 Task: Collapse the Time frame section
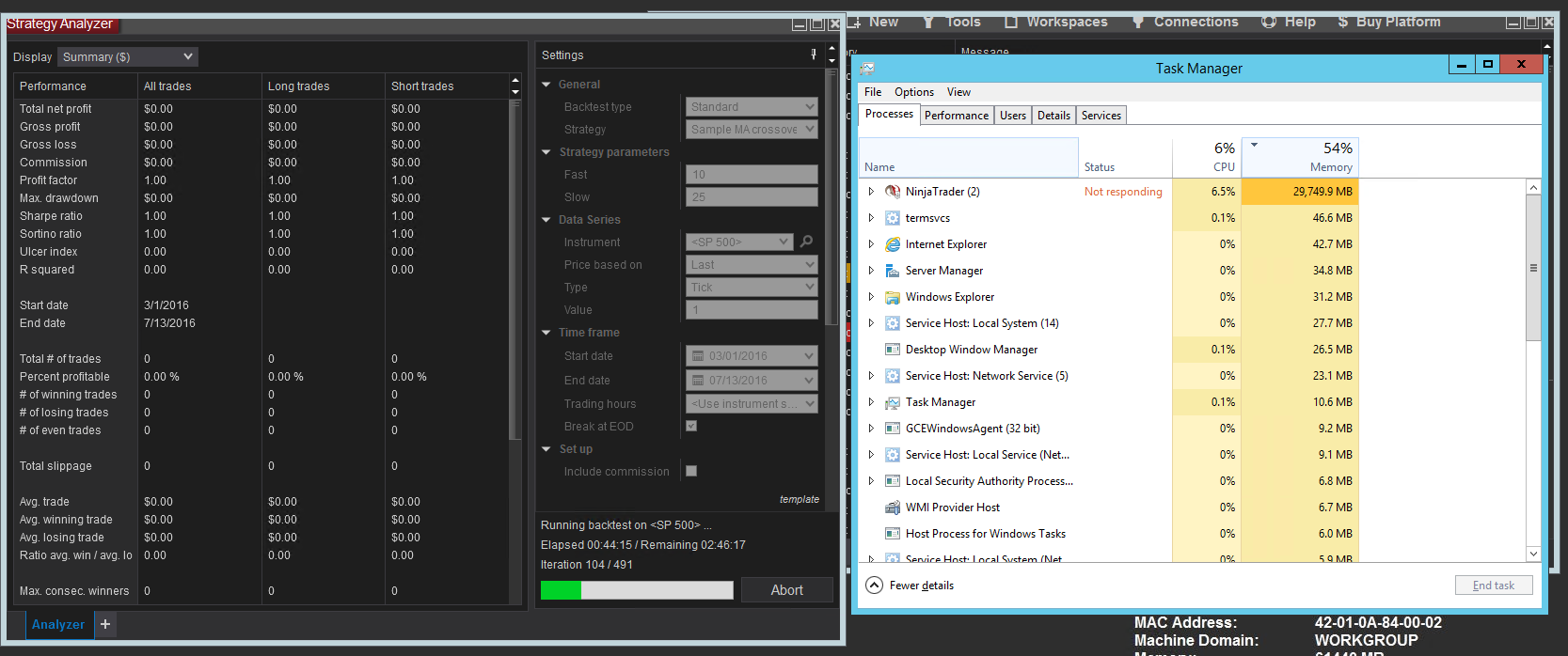pos(546,333)
